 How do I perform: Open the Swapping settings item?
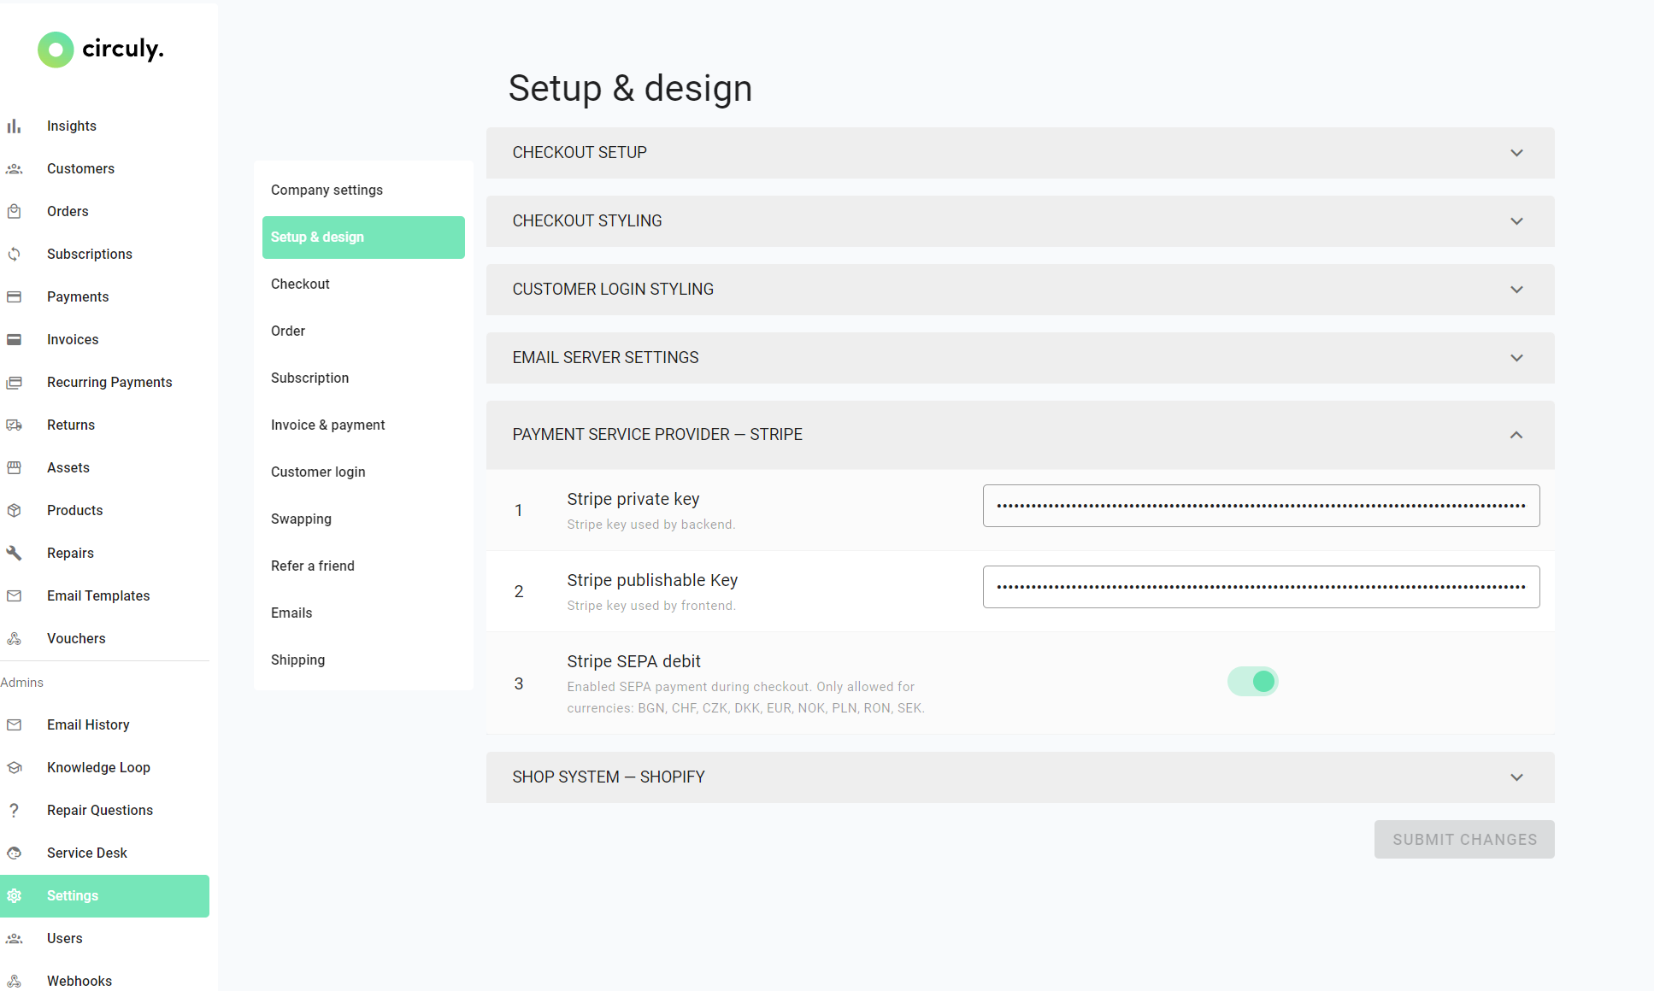[x=363, y=519]
